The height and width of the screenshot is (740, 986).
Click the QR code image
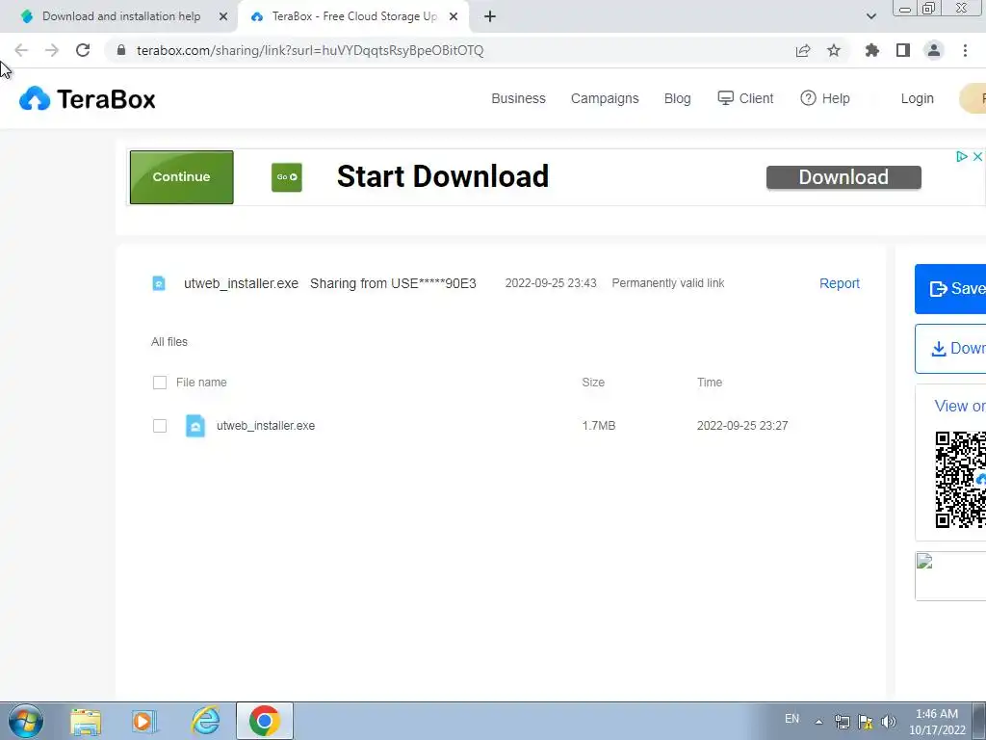pos(960,480)
